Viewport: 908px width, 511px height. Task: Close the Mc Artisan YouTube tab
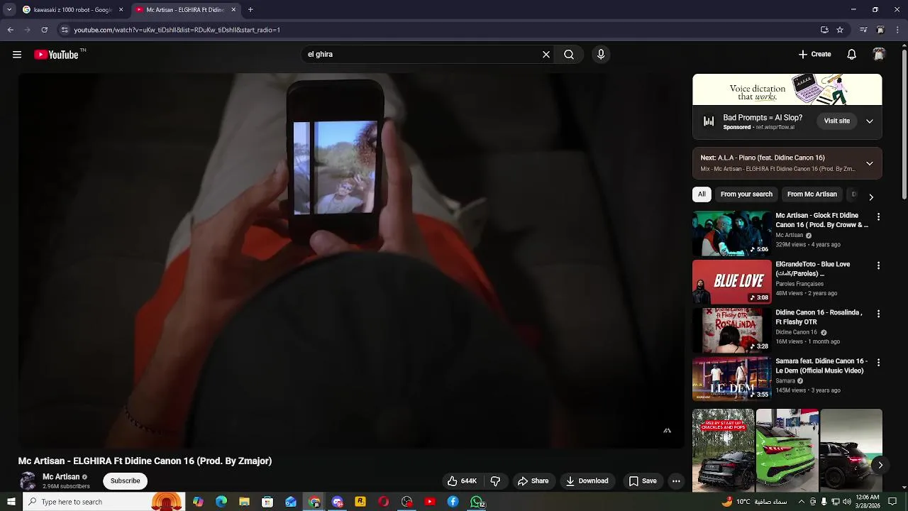coord(233,10)
